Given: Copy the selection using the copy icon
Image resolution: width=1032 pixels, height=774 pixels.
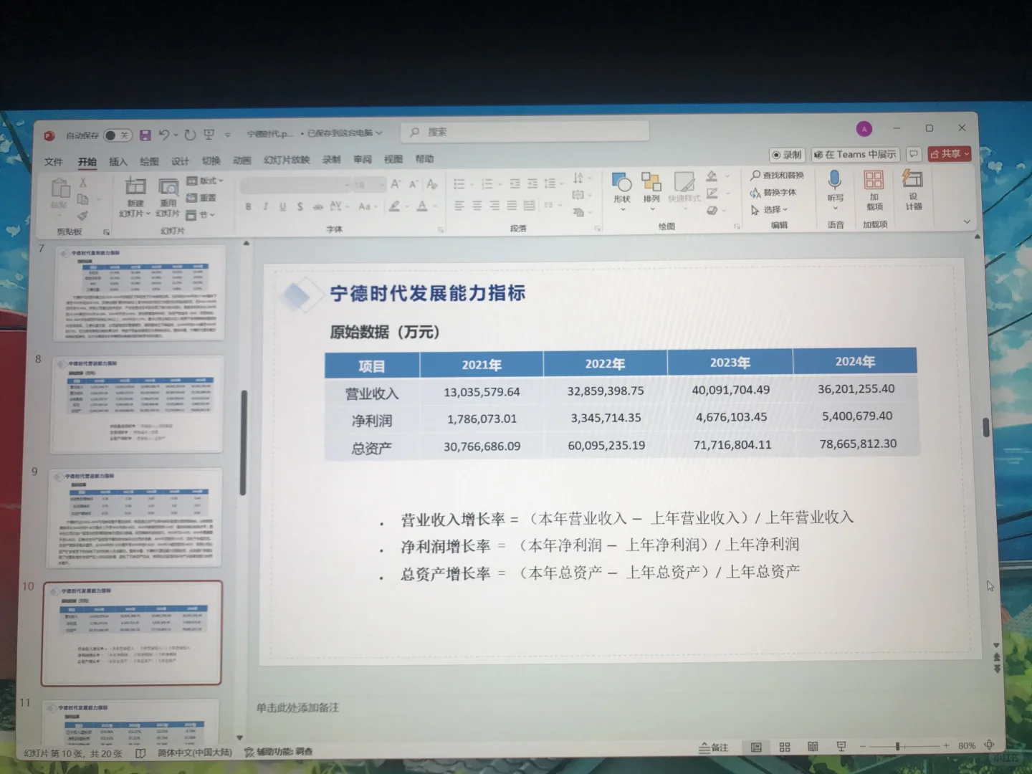Looking at the screenshot, I should pyautogui.click(x=83, y=199).
